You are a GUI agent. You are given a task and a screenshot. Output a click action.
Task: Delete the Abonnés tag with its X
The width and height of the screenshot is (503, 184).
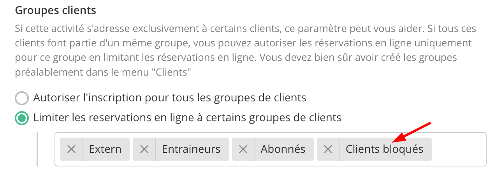click(243, 149)
